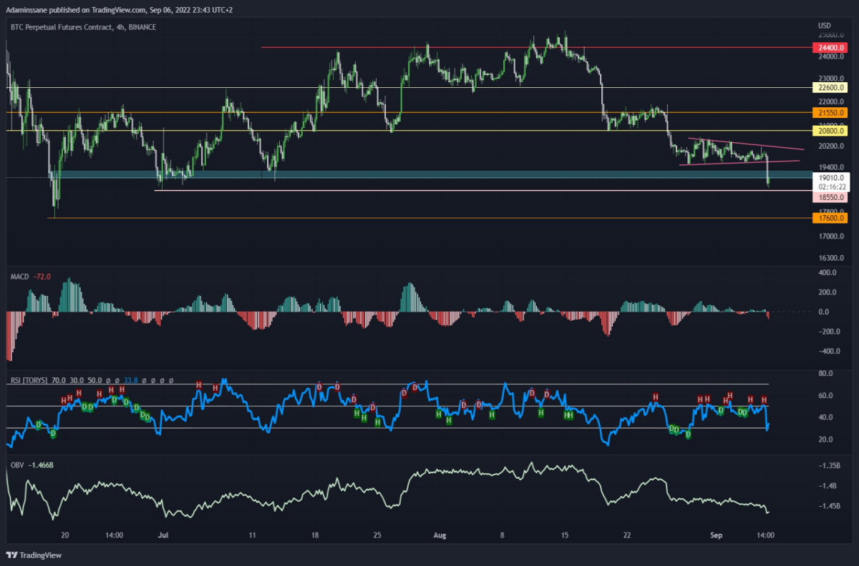Viewport: 859px width, 566px height.
Task: Click the Jul label on time axis
Action: [x=164, y=534]
